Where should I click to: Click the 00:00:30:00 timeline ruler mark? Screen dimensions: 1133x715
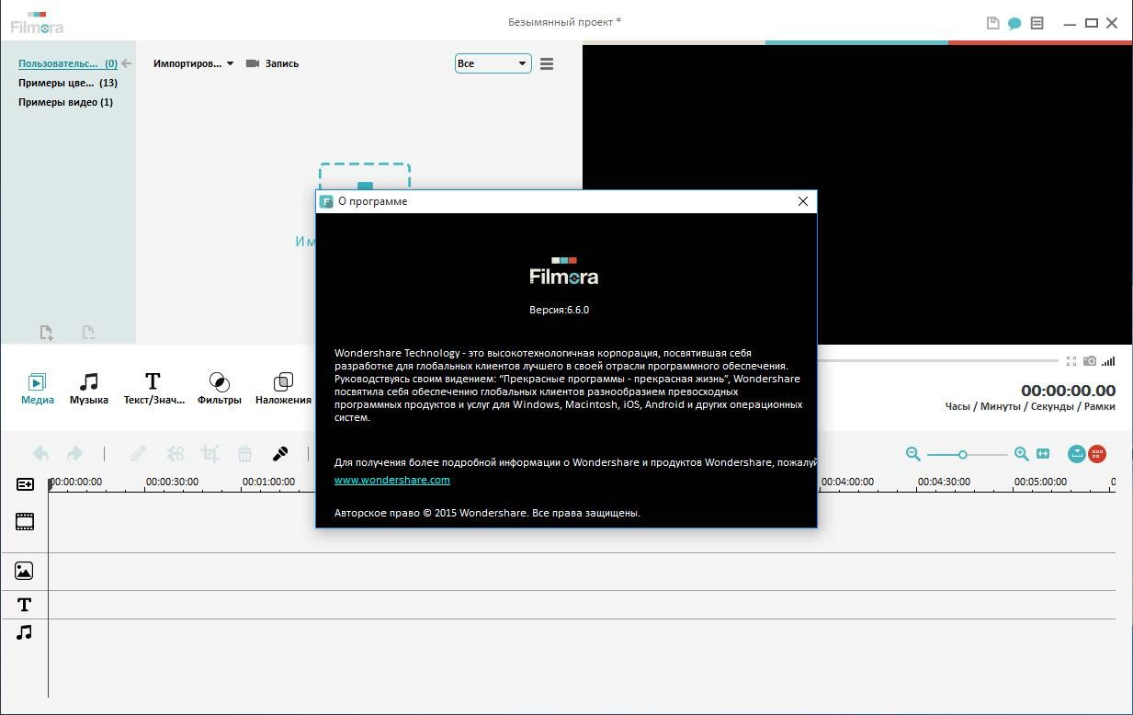click(x=172, y=482)
